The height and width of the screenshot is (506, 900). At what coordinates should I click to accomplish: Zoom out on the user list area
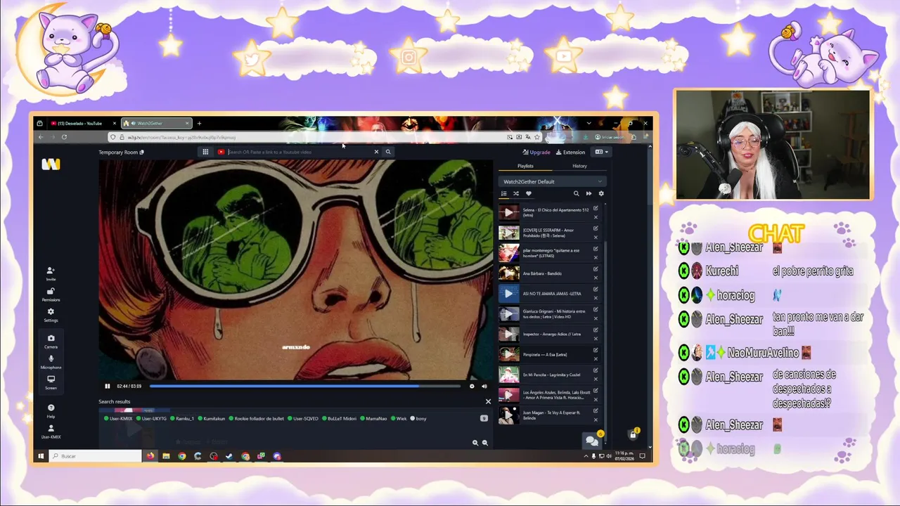[484, 443]
